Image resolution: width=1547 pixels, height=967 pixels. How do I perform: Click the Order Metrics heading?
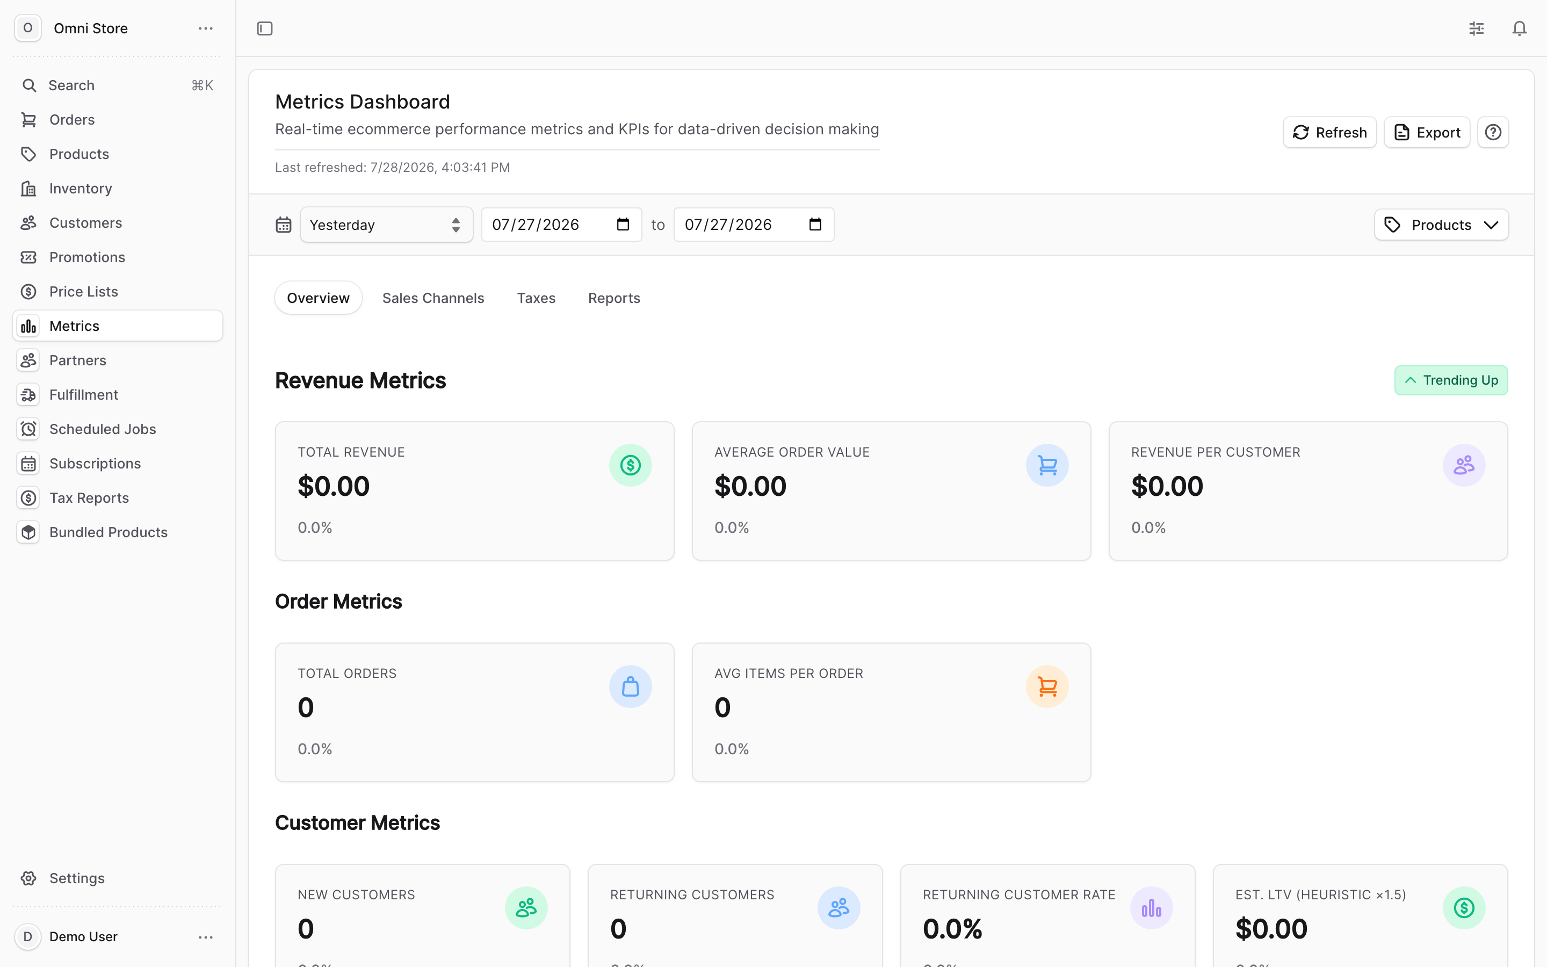point(338,602)
